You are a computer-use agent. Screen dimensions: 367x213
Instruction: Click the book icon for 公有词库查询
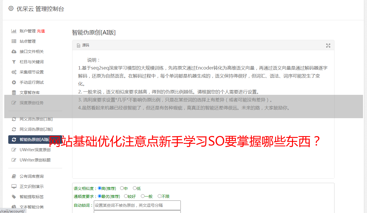[x=14, y=176]
